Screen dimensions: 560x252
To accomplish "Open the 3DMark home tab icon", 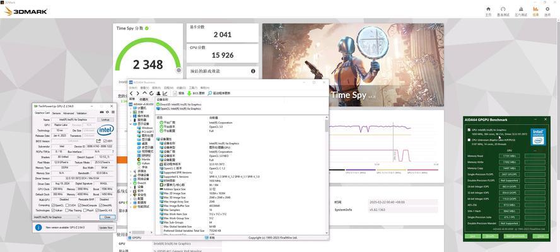I will click(488, 9).
